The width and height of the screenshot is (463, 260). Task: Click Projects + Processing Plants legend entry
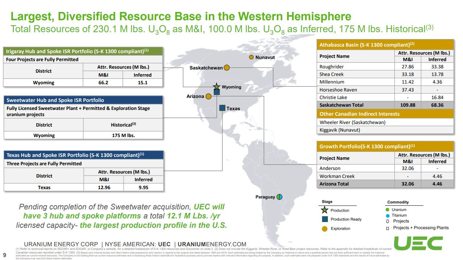coord(421,227)
